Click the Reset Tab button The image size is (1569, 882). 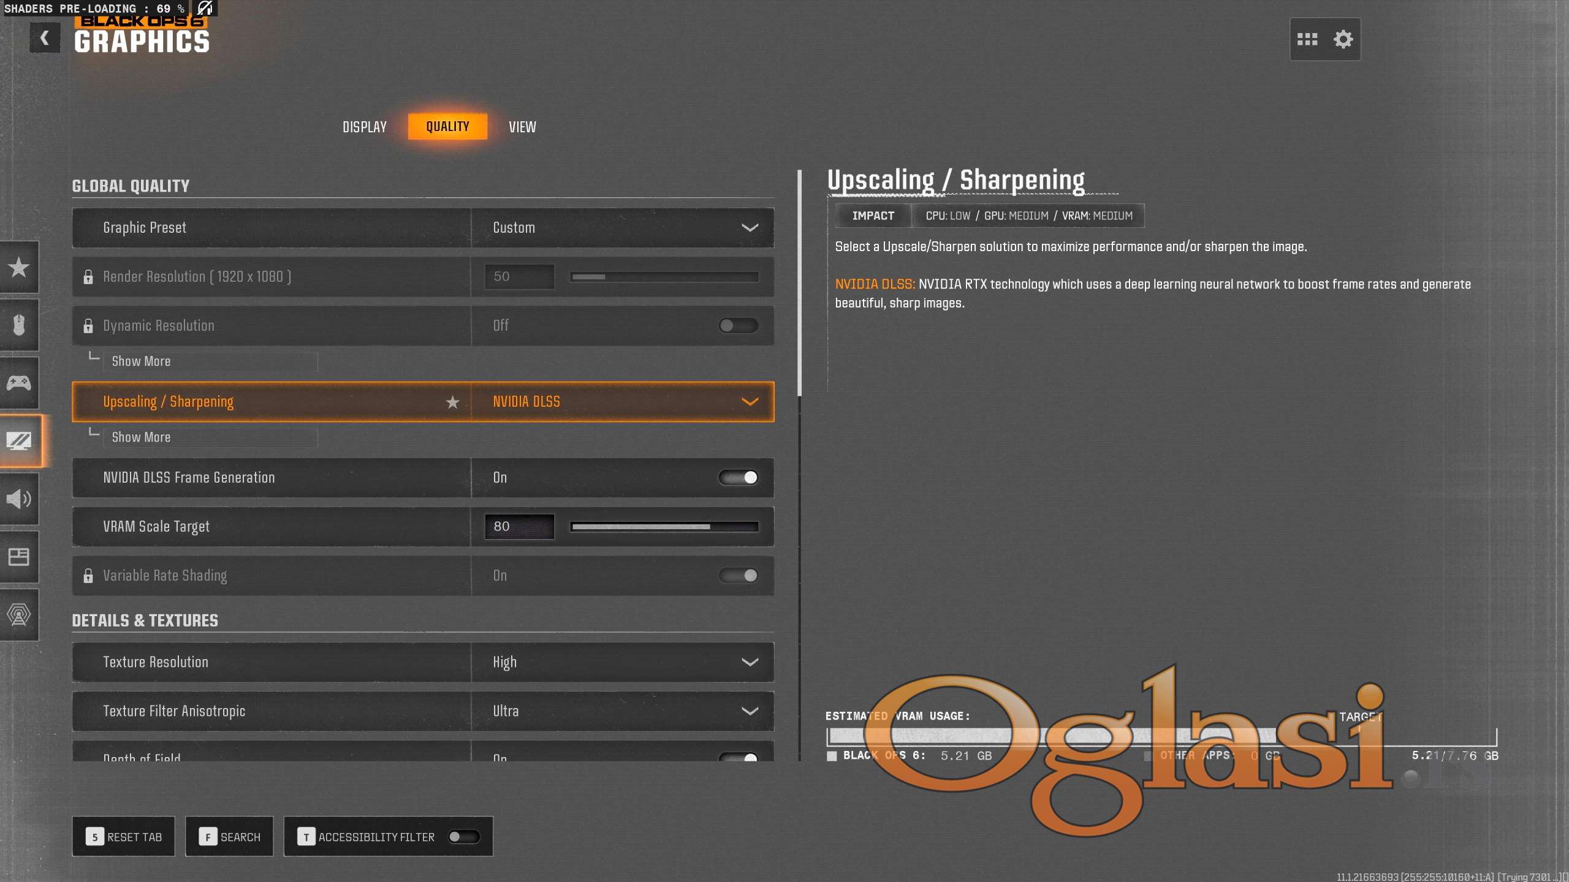point(124,837)
